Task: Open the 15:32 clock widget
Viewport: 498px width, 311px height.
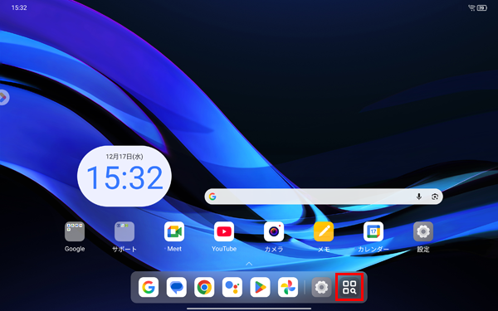Action: tap(124, 177)
